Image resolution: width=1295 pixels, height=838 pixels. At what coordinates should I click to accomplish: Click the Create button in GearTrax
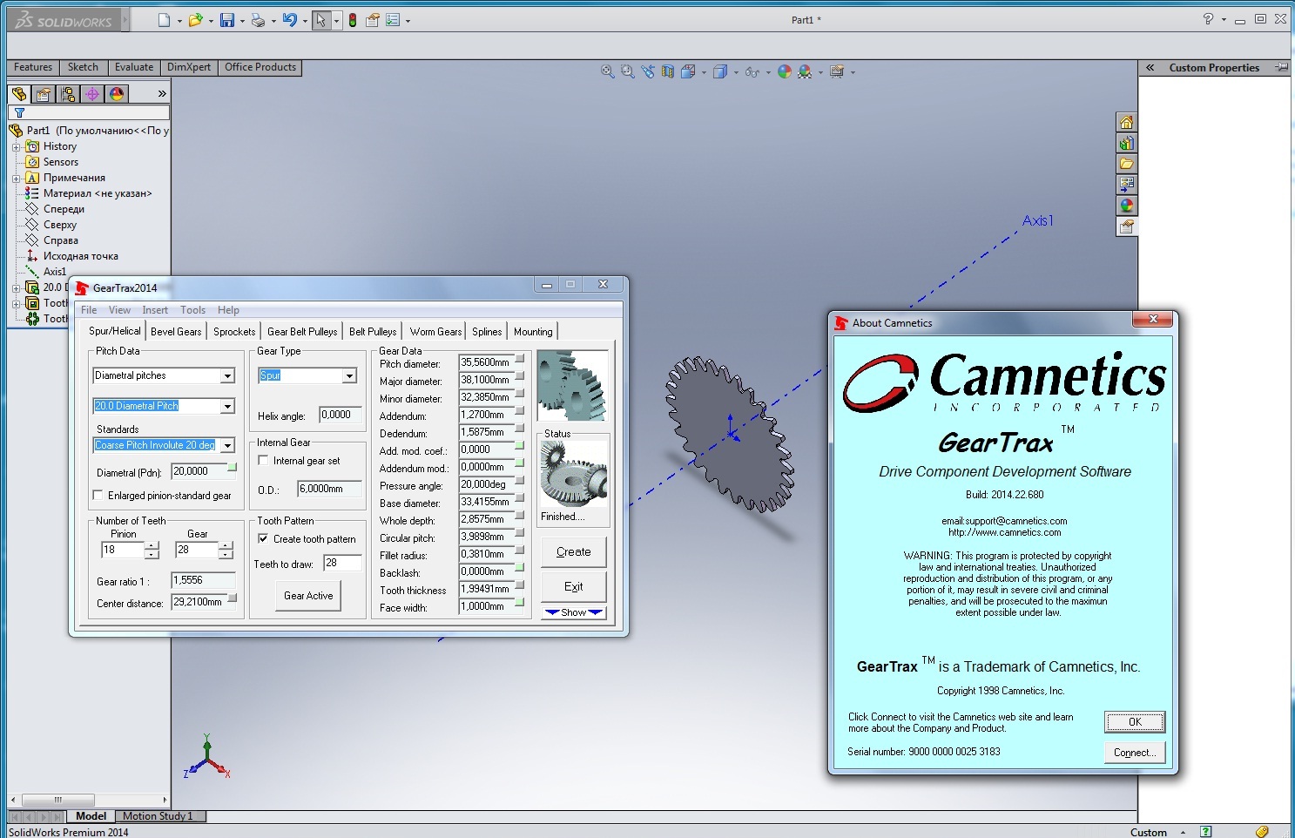pyautogui.click(x=573, y=551)
